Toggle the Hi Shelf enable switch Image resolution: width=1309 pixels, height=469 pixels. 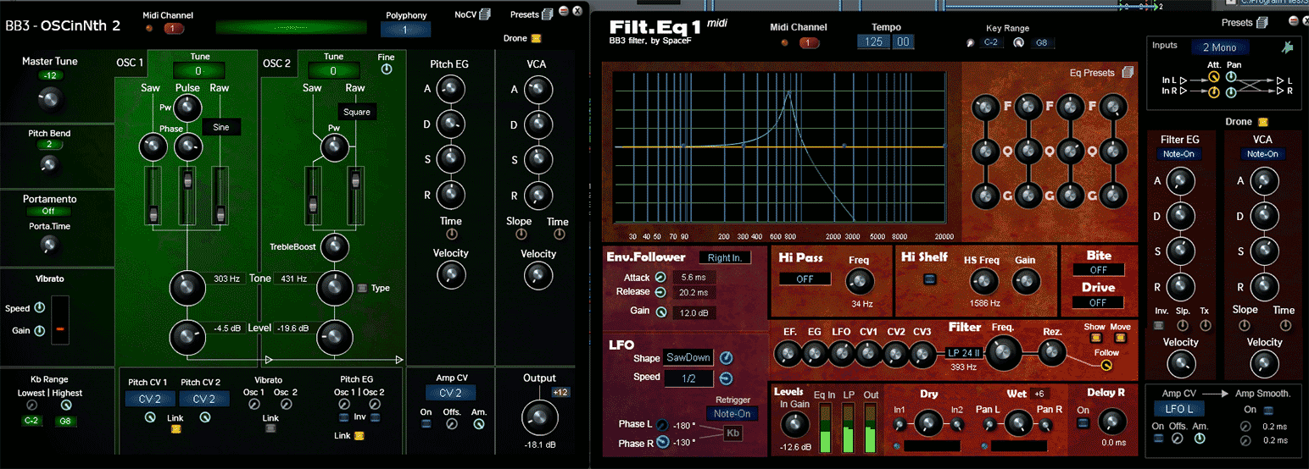point(930,279)
